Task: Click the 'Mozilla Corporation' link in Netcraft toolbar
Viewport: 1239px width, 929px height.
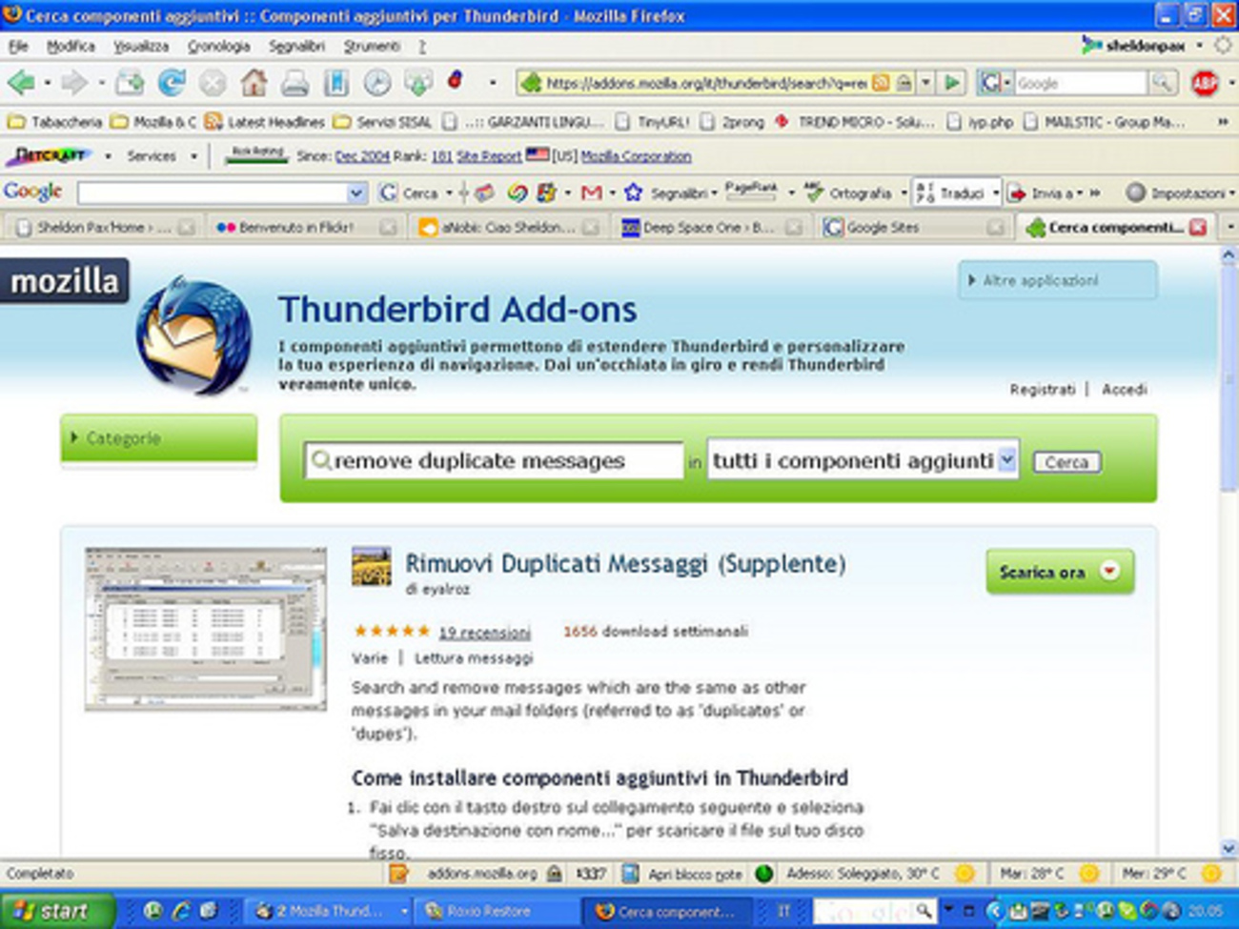Action: click(x=636, y=155)
